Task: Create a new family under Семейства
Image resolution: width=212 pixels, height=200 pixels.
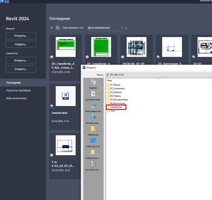Action: click(x=21, y=69)
